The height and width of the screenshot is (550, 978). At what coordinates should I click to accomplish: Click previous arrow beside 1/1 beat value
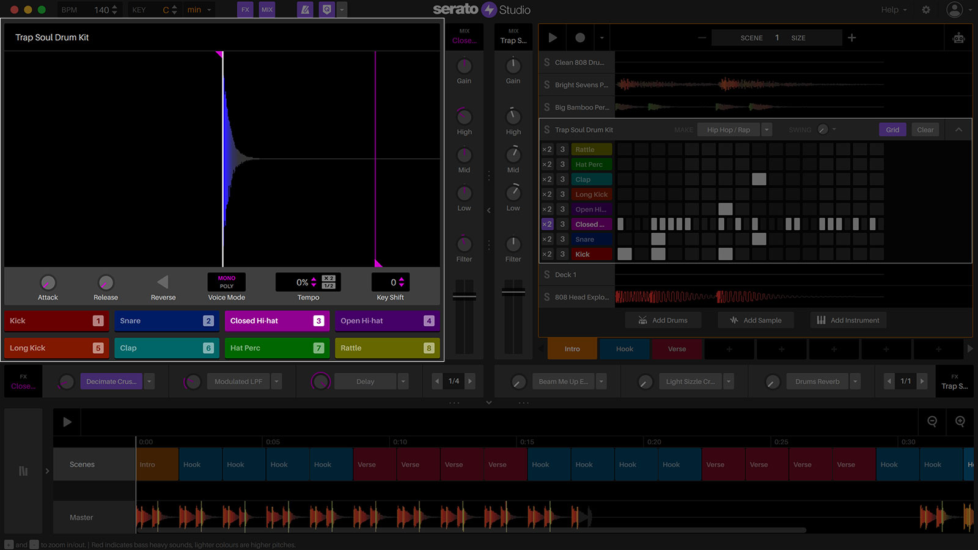click(x=889, y=381)
